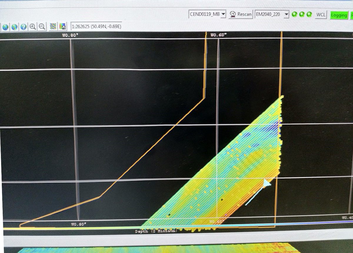The image size is (353, 253).
Task: Click the color palette save icon
Action: coord(63,27)
